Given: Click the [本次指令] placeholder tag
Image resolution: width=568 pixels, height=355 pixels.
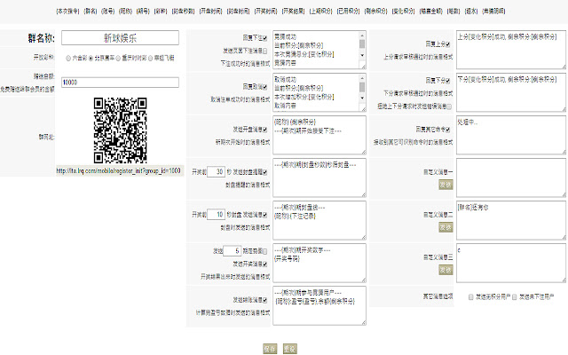Looking at the screenshot, I should click(x=67, y=12).
